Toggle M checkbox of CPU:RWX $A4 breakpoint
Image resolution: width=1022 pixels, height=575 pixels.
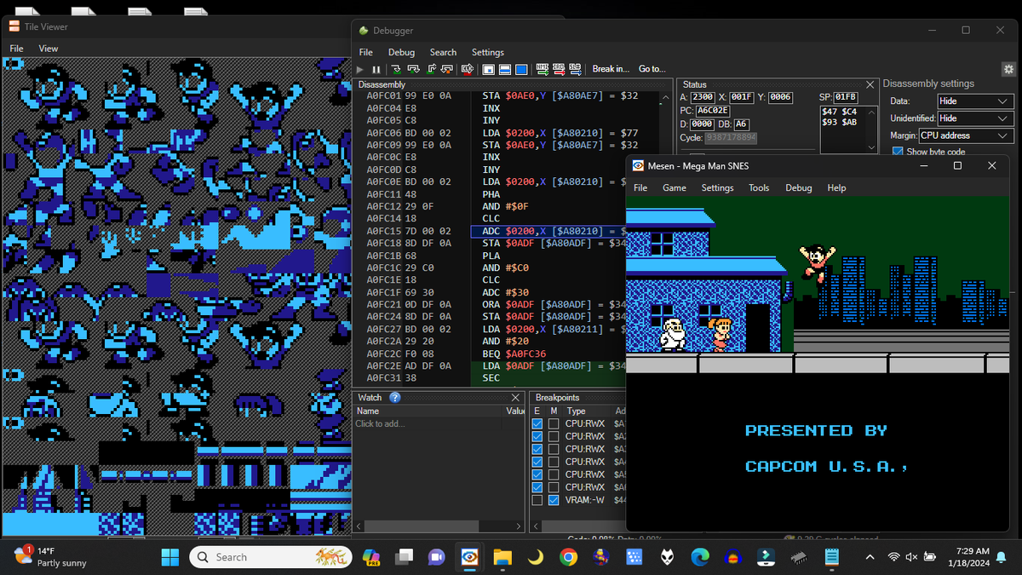[x=554, y=462]
